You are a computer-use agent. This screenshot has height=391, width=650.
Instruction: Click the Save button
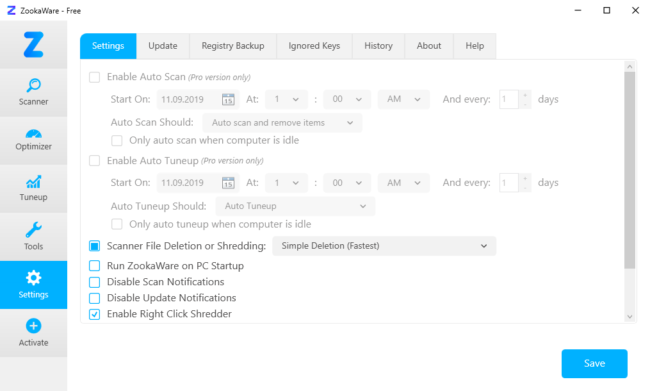(594, 363)
